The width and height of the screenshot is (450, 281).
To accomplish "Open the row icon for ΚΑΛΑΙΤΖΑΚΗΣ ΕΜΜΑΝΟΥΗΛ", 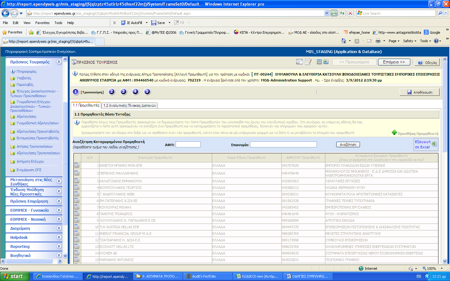I will [77, 181].
